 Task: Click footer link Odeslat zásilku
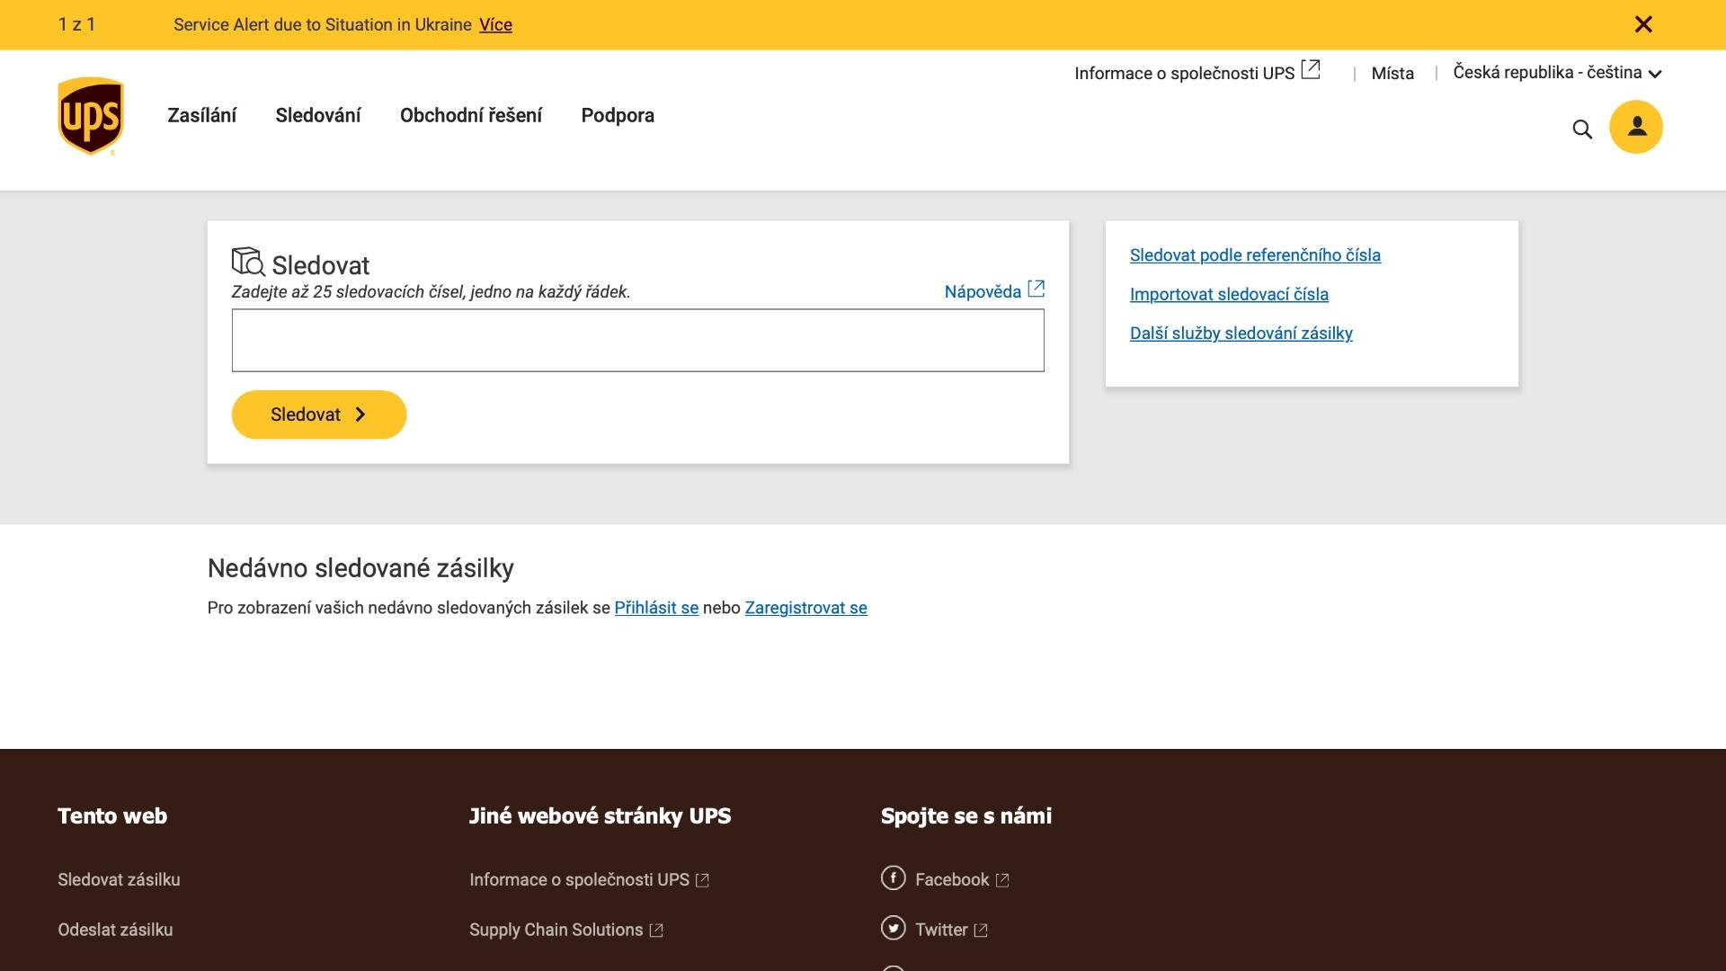[115, 930]
